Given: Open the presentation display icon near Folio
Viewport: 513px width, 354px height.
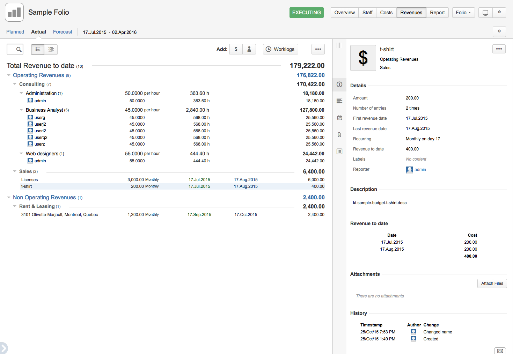Looking at the screenshot, I should (x=485, y=12).
